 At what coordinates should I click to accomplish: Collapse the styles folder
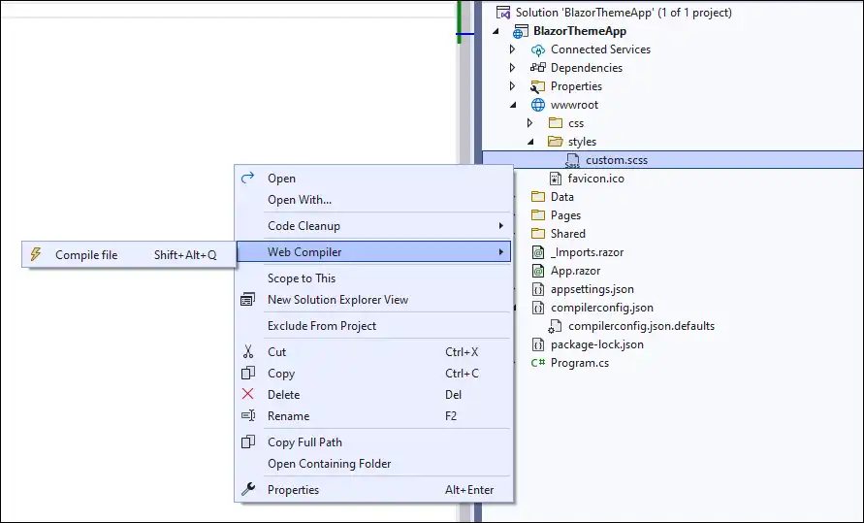point(531,142)
